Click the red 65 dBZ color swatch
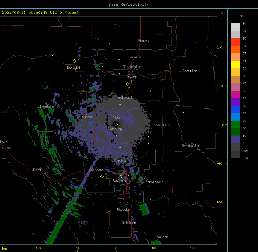This screenshot has height=252, width=258. 235,42
